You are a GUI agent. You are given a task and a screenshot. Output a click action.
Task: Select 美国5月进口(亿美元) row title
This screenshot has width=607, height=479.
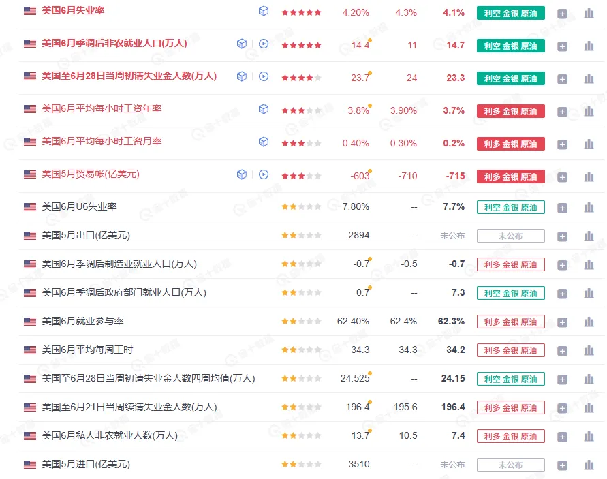click(86, 464)
